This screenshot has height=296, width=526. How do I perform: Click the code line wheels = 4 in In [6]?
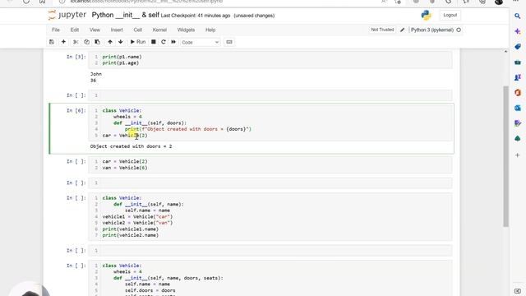[127, 117]
